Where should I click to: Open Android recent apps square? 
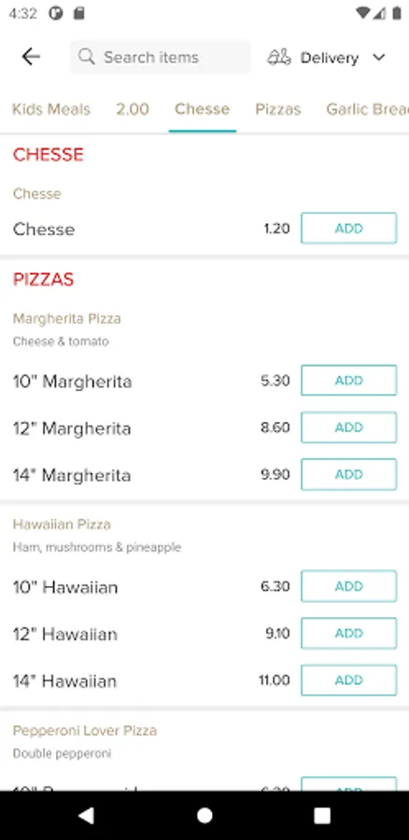pos(322,816)
